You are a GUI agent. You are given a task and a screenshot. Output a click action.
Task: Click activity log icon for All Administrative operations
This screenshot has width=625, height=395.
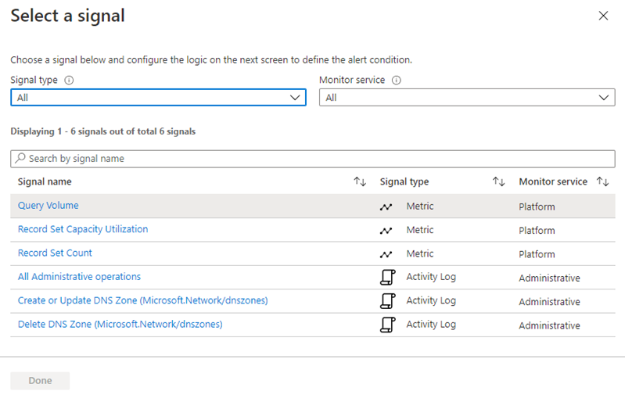(386, 277)
